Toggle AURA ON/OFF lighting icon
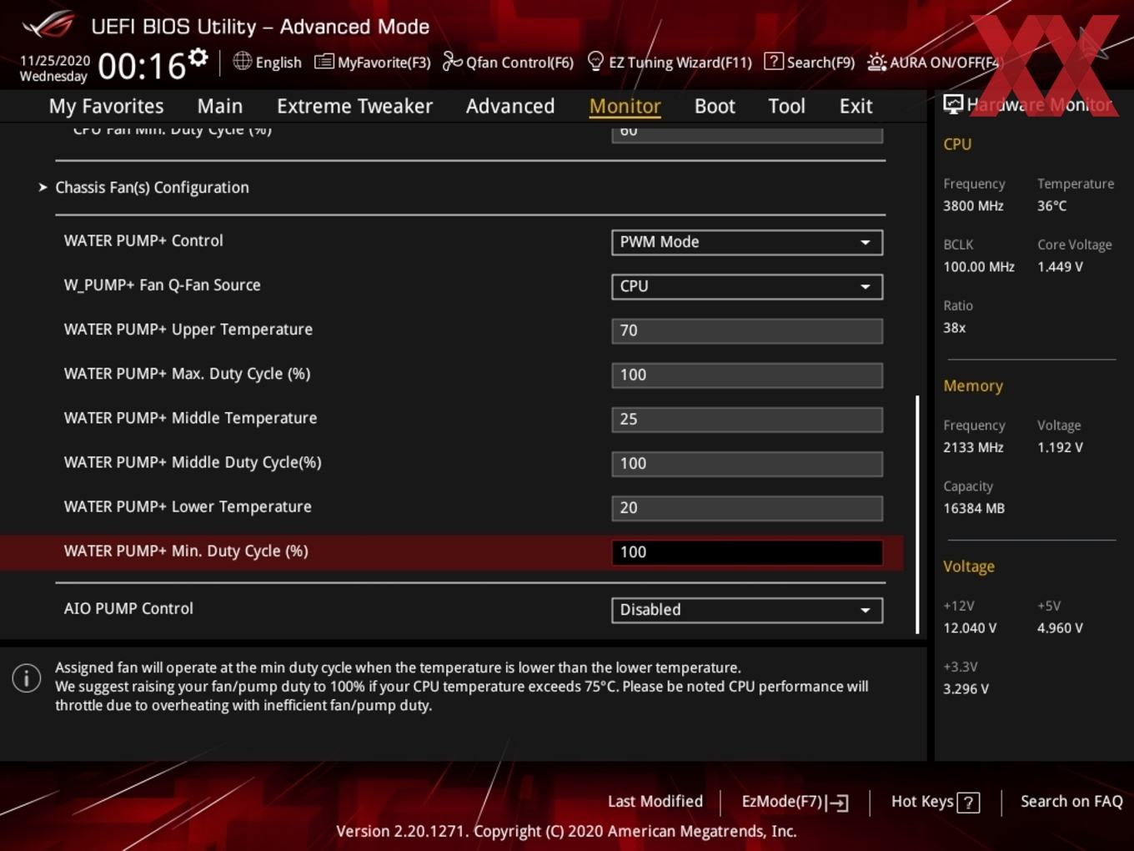The width and height of the screenshot is (1134, 851). [876, 62]
